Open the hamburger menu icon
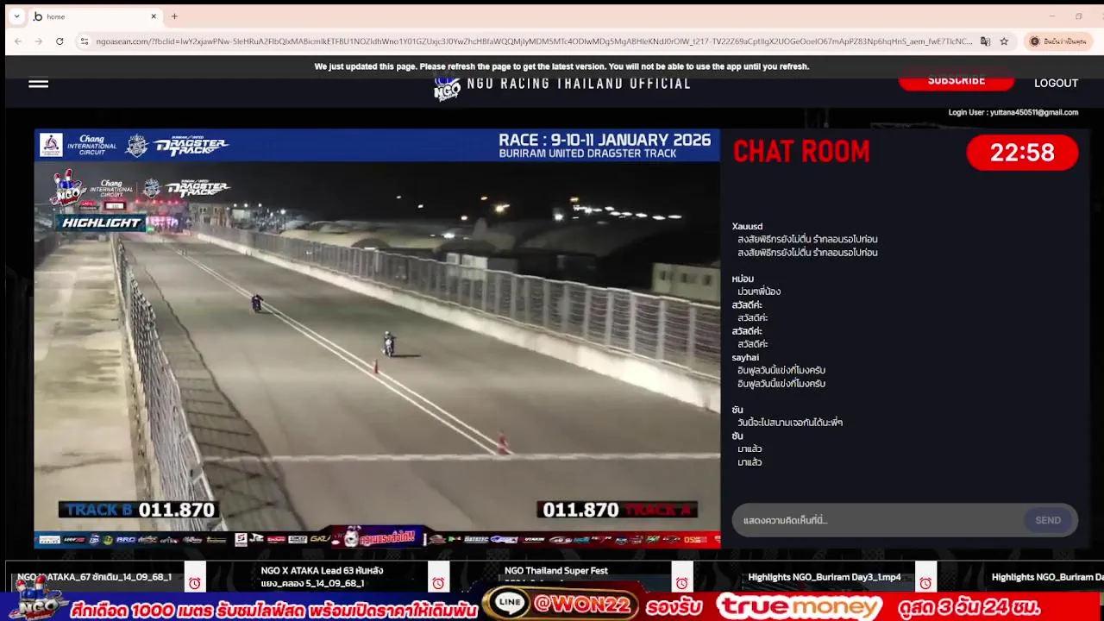The height and width of the screenshot is (621, 1104). (38, 84)
